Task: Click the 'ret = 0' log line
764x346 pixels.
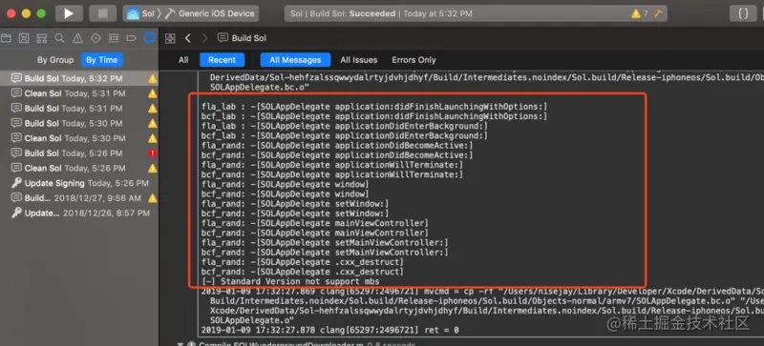Action: (329, 330)
